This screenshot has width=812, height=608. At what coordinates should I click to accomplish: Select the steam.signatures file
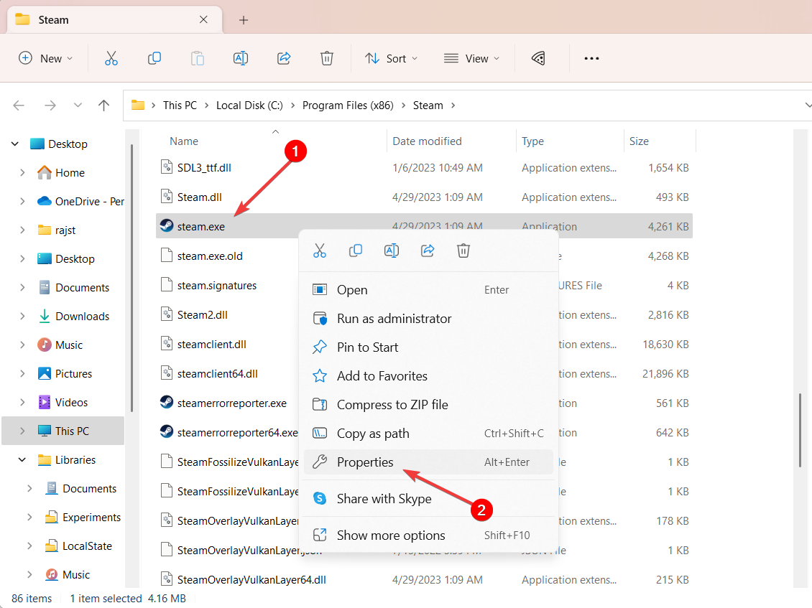point(217,285)
